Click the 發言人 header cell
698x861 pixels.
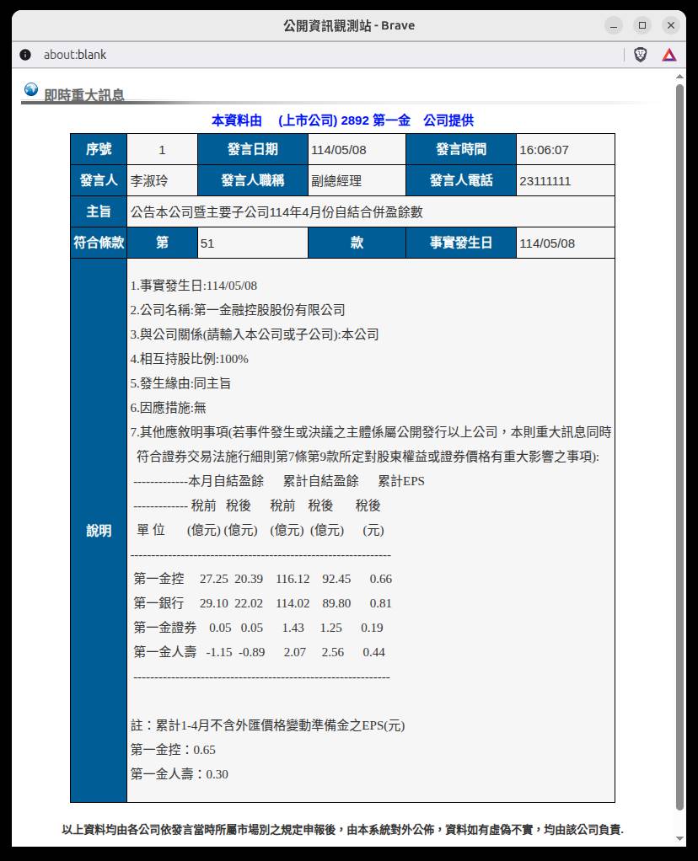pyautogui.click(x=99, y=180)
